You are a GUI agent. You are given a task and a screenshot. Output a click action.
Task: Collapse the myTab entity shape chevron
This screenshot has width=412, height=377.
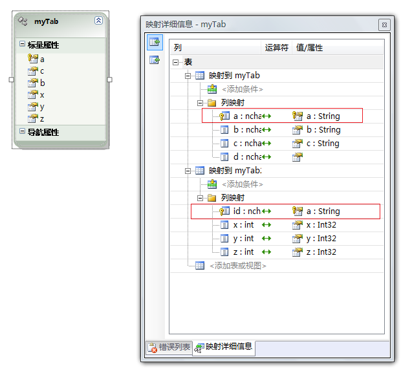click(98, 20)
